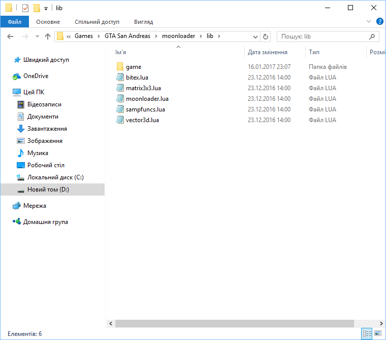Select Цей ПК in navigation pane
This screenshot has height=340, width=386.
click(34, 92)
